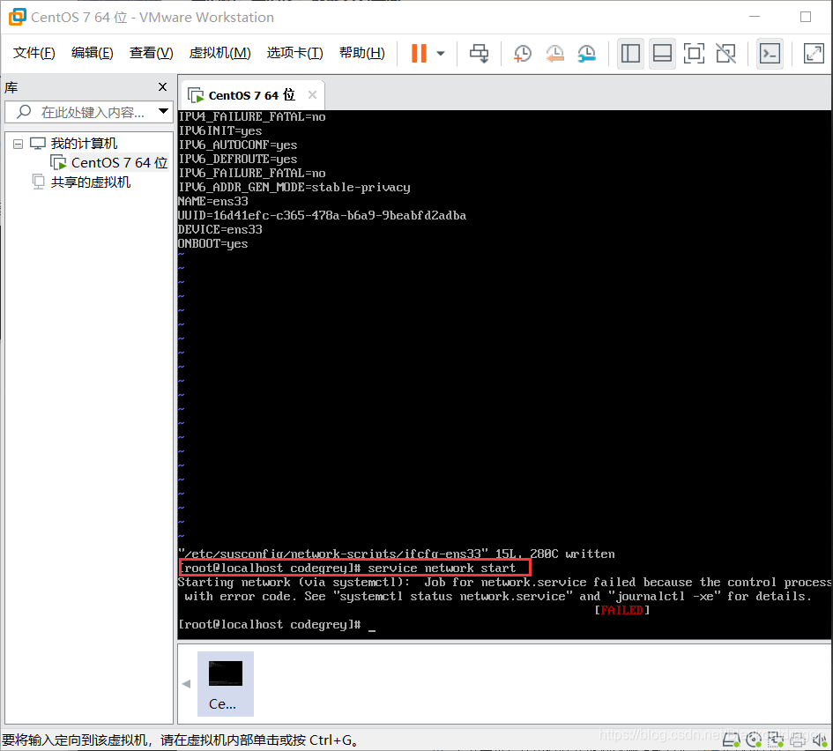Click the 库 panel title
The image size is (833, 751).
pos(11,87)
